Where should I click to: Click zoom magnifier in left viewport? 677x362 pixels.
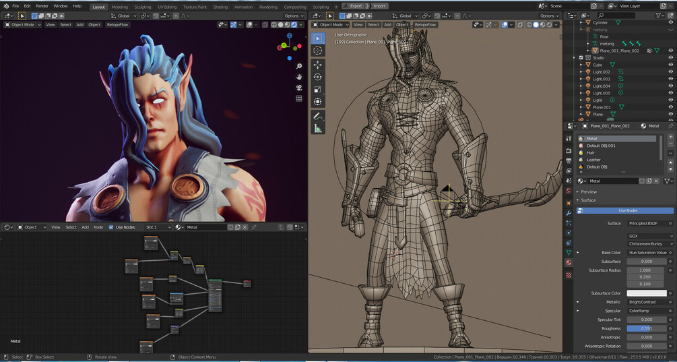[299, 66]
